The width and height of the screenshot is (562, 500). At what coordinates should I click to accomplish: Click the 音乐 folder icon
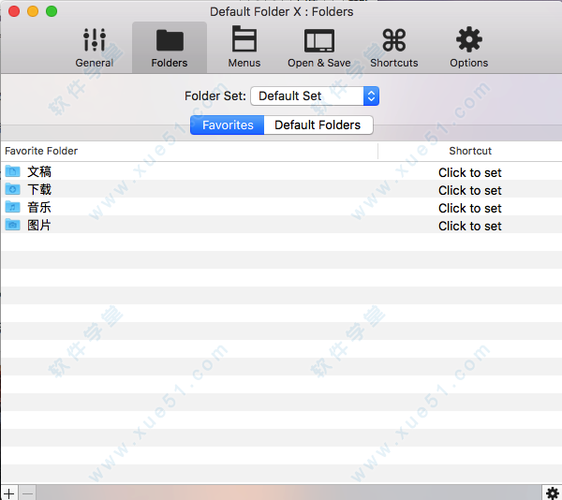(x=12, y=207)
